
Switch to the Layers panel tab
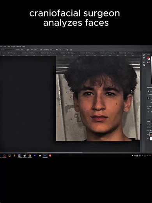pyautogui.click(x=148, y=121)
